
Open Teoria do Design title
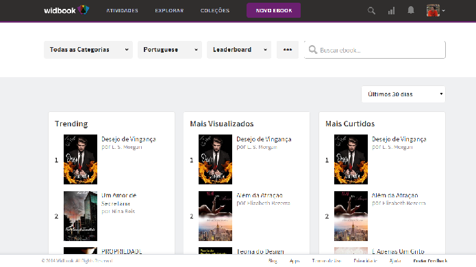[x=260, y=251]
